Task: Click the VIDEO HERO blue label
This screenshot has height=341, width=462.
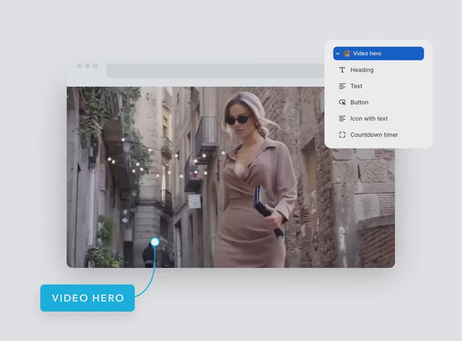Action: (x=88, y=298)
